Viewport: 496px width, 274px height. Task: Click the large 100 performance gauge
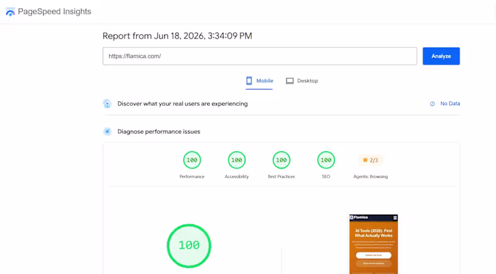[x=189, y=246]
